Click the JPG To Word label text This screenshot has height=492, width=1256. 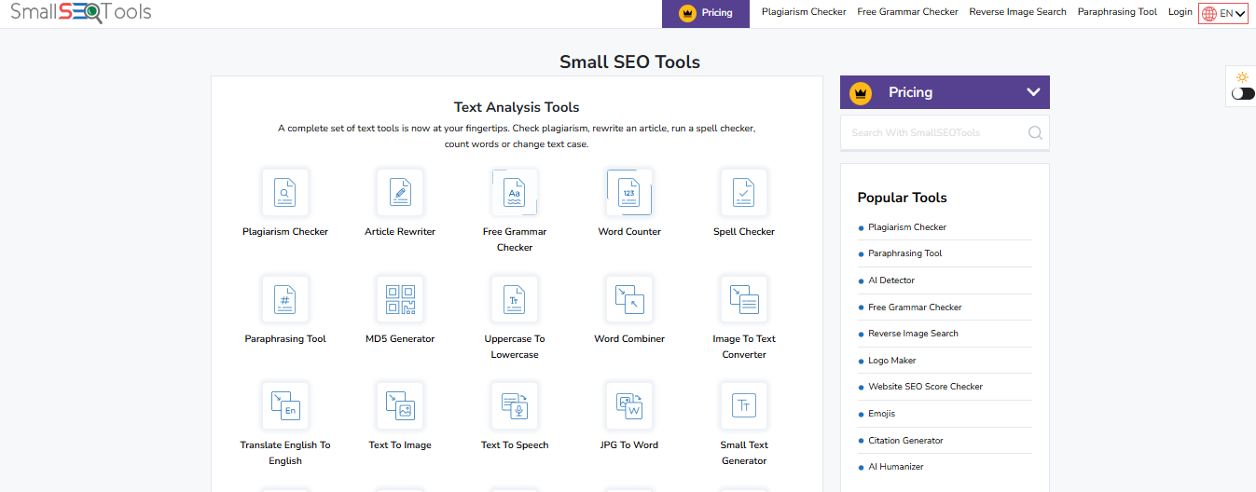click(629, 445)
